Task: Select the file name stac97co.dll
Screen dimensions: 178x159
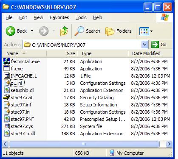Action: [x=23, y=134]
